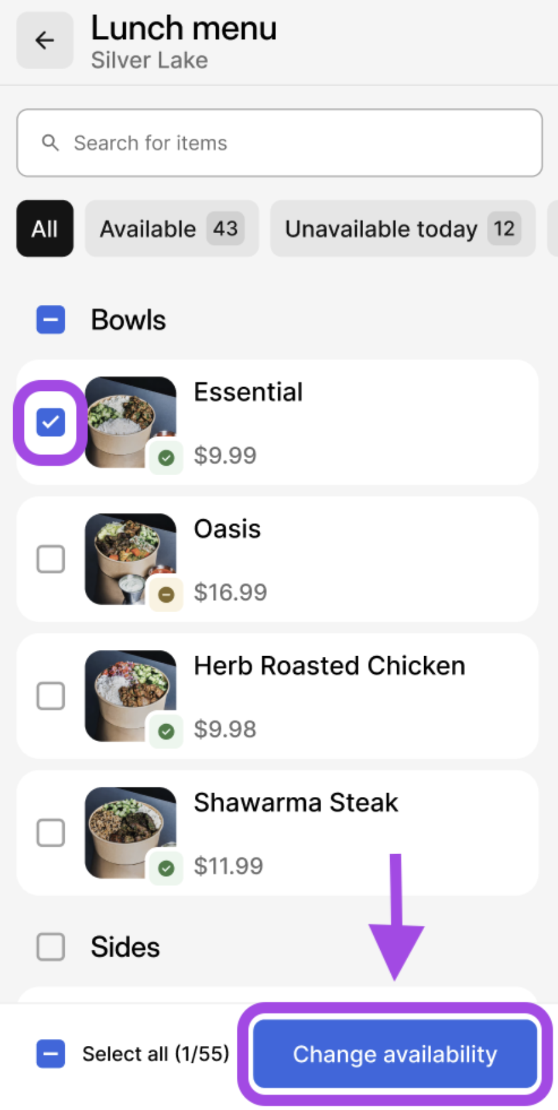The height and width of the screenshot is (1110, 558).
Task: Select the Oasis bowl checkbox
Action: pyautogui.click(x=51, y=559)
